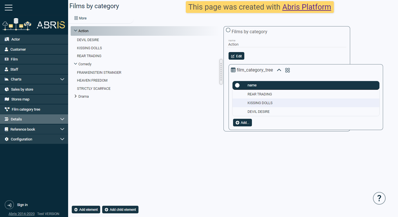Collapse the Action category
Screen dimensions: 398x217
click(75, 31)
